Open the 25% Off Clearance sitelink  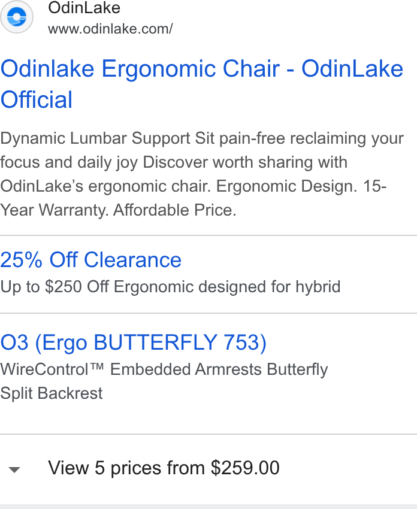point(90,260)
